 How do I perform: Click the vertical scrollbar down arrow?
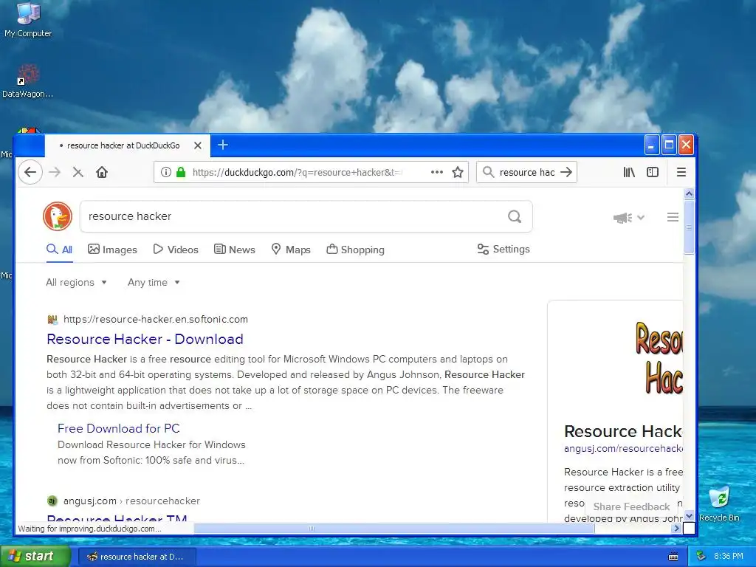point(689,516)
